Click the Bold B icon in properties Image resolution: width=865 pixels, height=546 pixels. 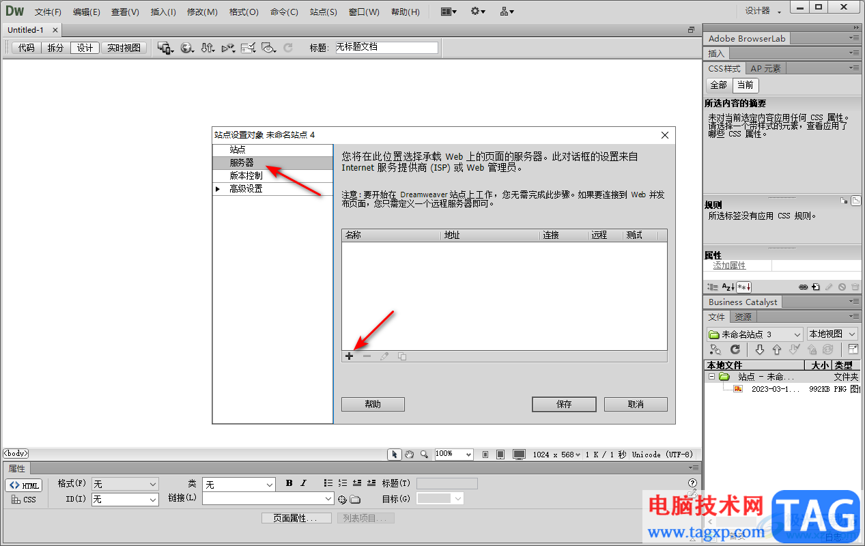point(289,483)
